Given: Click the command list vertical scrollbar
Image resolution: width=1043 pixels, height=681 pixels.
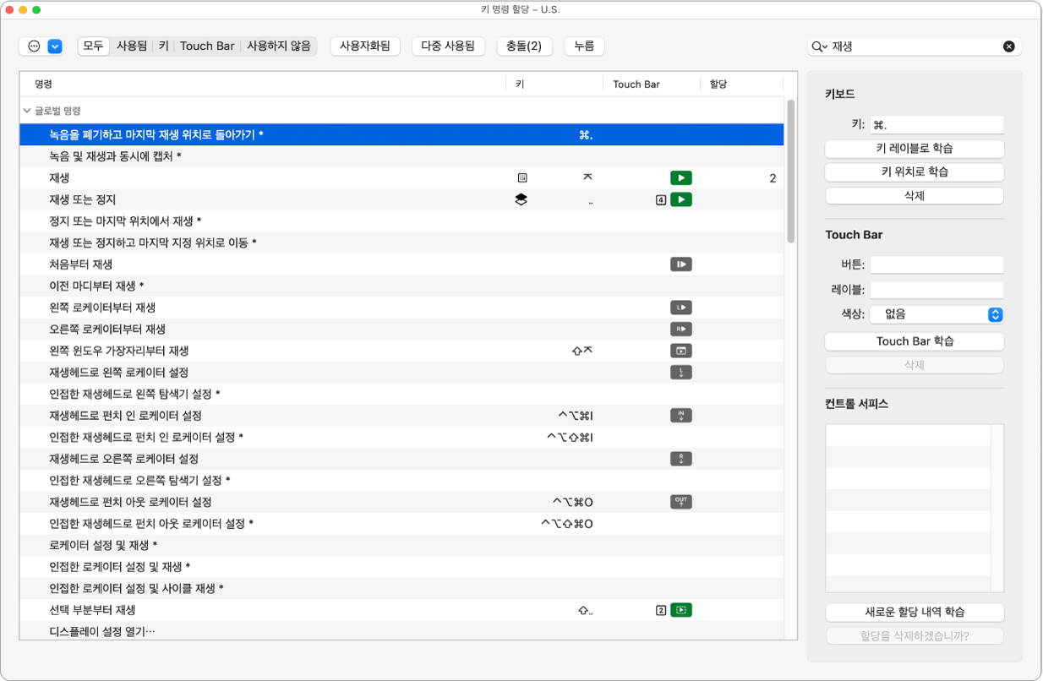Looking at the screenshot, I should click(x=790, y=172).
